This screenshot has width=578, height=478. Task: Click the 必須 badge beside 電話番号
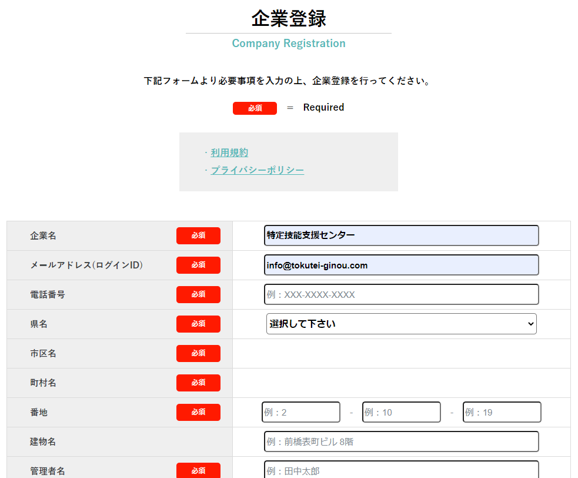(x=198, y=294)
